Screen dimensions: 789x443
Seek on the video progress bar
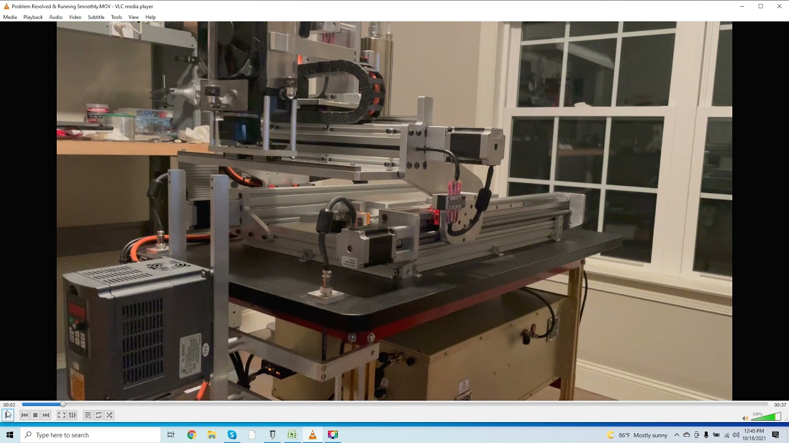[394, 404]
